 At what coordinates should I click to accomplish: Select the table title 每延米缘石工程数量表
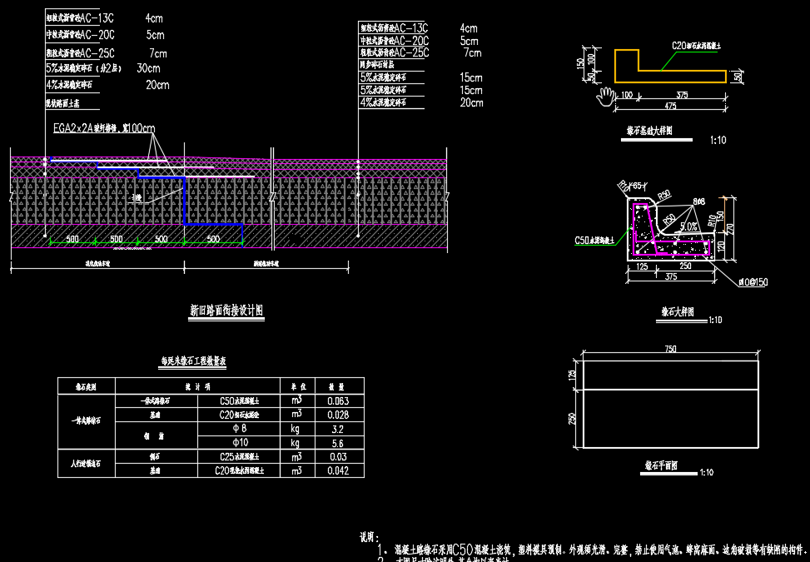[192, 361]
